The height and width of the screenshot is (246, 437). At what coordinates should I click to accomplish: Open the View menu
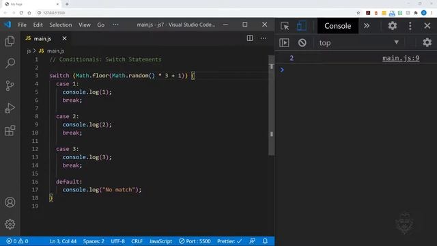85,25
